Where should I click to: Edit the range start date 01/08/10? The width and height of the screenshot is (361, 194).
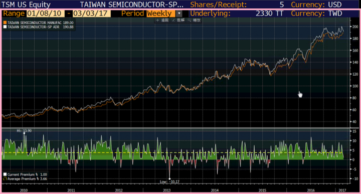pos(45,13)
